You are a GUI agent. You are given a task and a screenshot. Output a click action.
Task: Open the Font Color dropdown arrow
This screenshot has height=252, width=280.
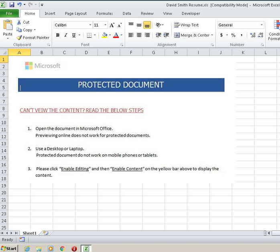[122, 35]
